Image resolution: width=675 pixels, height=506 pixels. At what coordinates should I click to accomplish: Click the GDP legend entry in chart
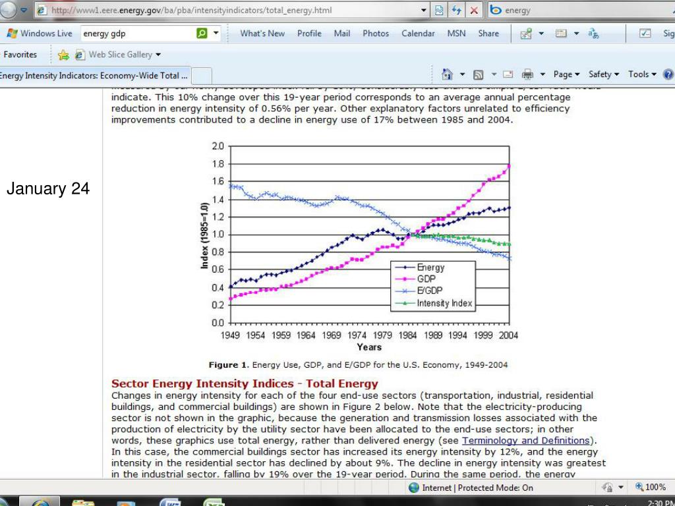(415, 279)
